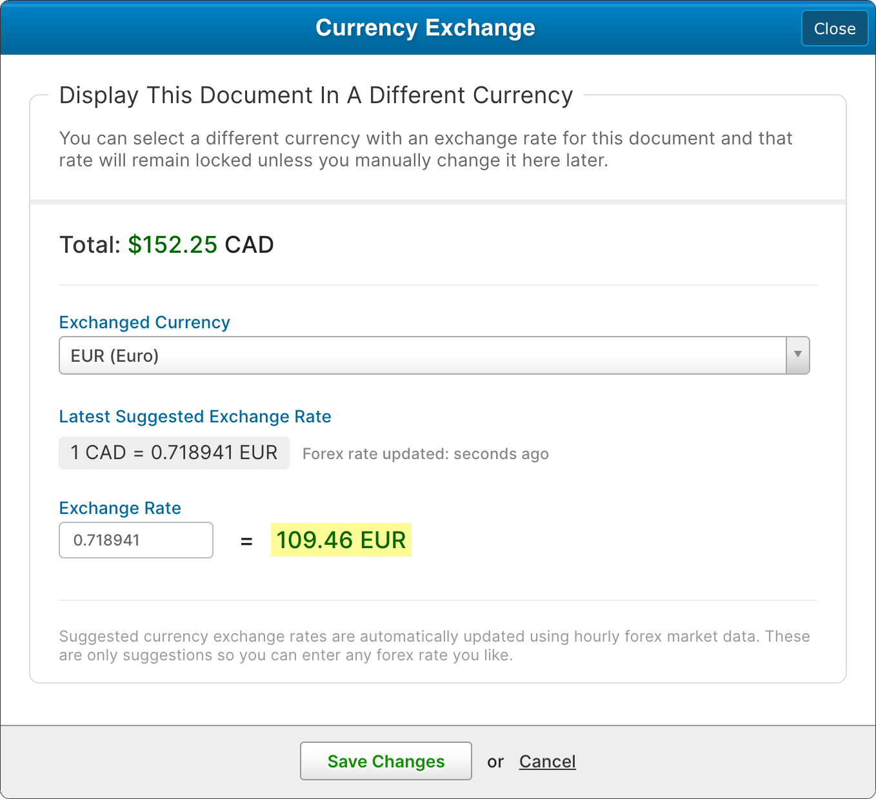Click the Display This Document heading
This screenshot has width=876, height=799.
coord(315,95)
